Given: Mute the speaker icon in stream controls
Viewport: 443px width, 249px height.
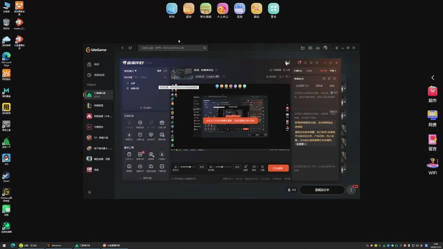Looking at the screenshot, I should pos(210,167).
